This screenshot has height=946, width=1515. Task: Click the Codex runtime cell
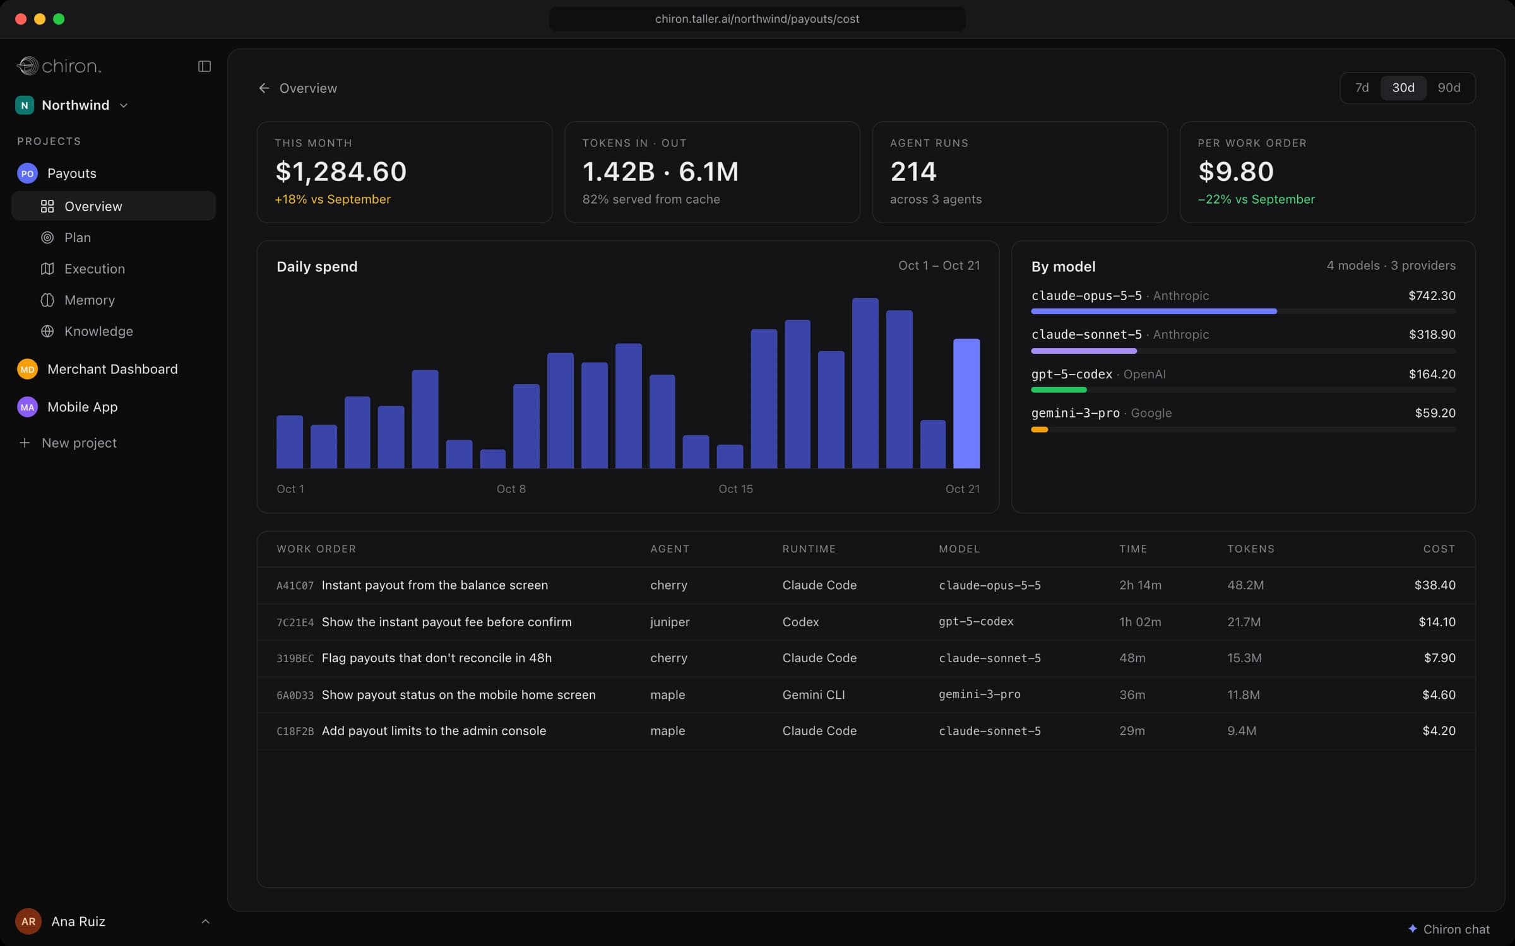[x=800, y=622]
